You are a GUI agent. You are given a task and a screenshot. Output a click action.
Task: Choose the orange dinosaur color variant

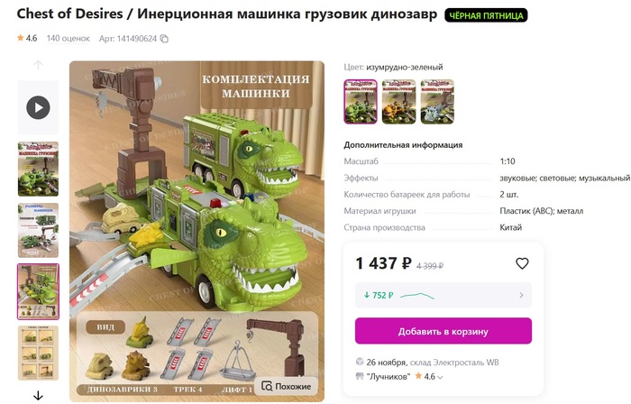click(398, 101)
